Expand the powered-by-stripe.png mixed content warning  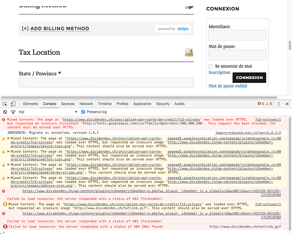point(8,165)
